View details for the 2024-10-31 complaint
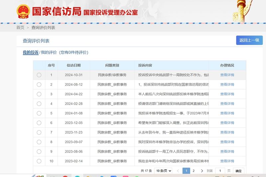 (227, 75)
